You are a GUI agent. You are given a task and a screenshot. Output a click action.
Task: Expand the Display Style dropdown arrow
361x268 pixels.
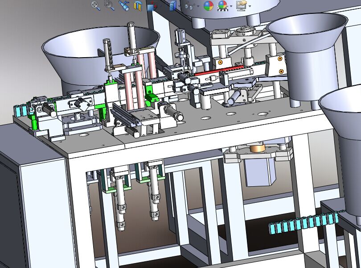tap(179, 6)
